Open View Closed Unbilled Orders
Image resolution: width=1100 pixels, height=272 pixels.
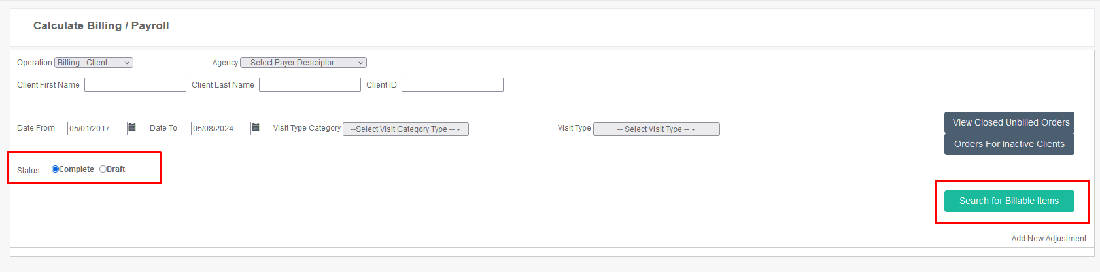pyautogui.click(x=1009, y=122)
